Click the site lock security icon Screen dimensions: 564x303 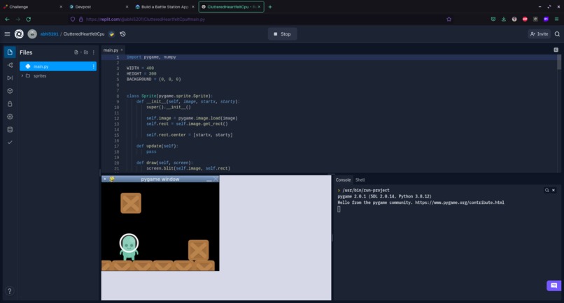[81, 20]
